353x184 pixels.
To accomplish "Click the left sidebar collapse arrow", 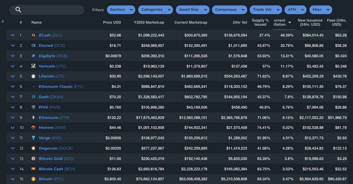I will [2, 21].
